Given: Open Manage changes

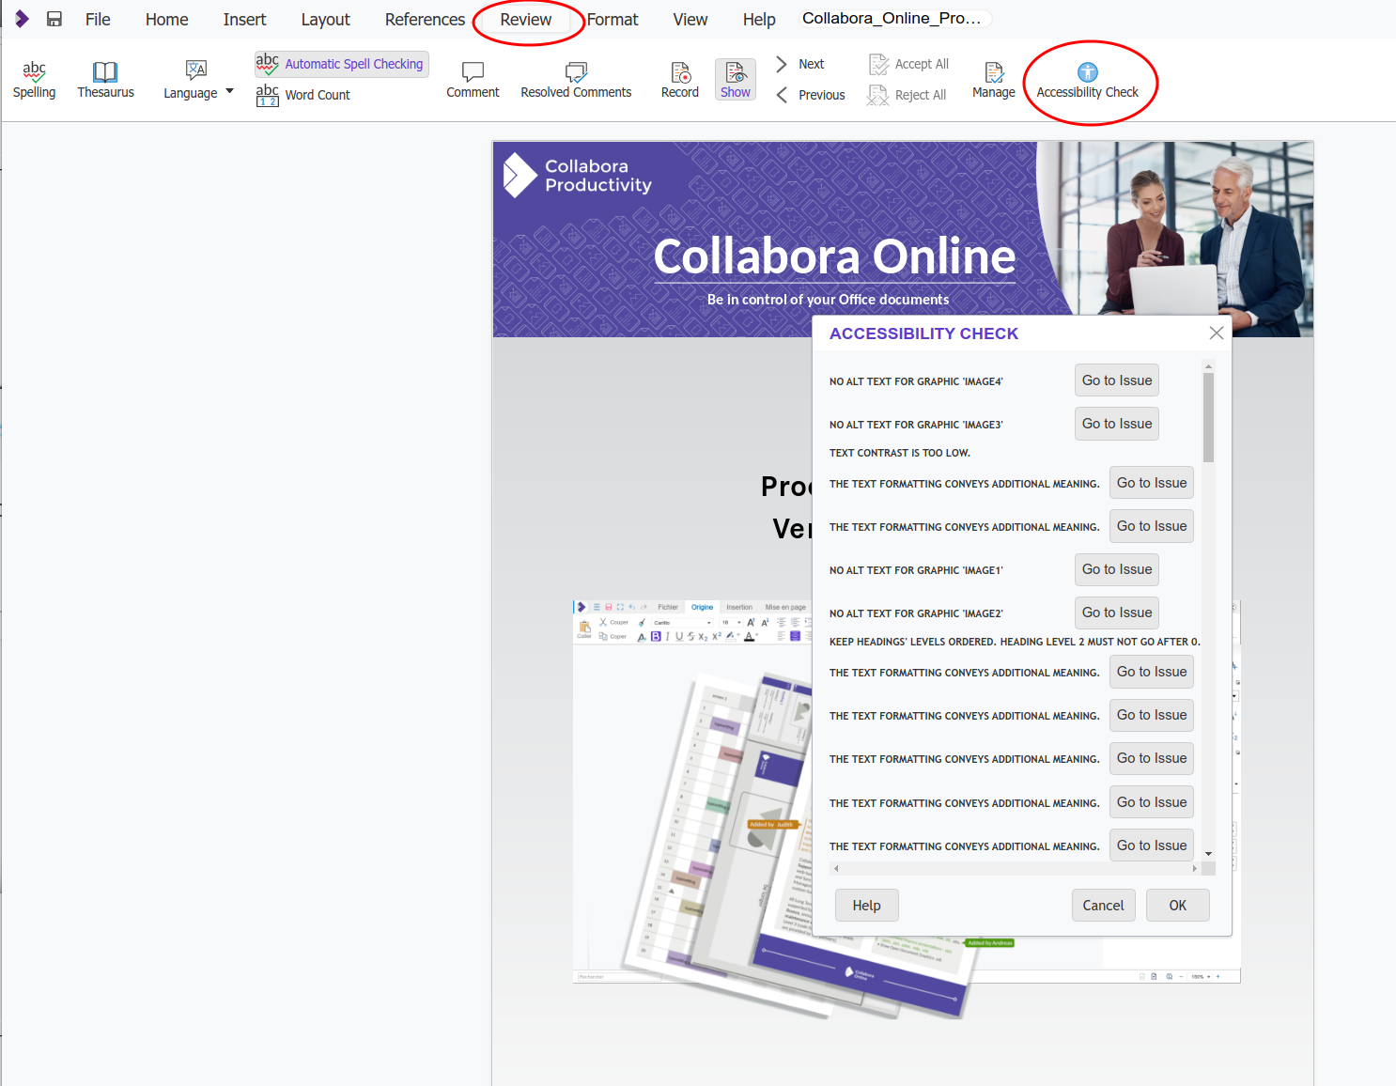Looking at the screenshot, I should click(994, 80).
